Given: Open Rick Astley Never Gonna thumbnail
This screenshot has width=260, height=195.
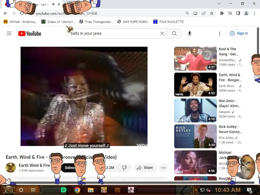Looking at the screenshot, I should coord(195,136).
